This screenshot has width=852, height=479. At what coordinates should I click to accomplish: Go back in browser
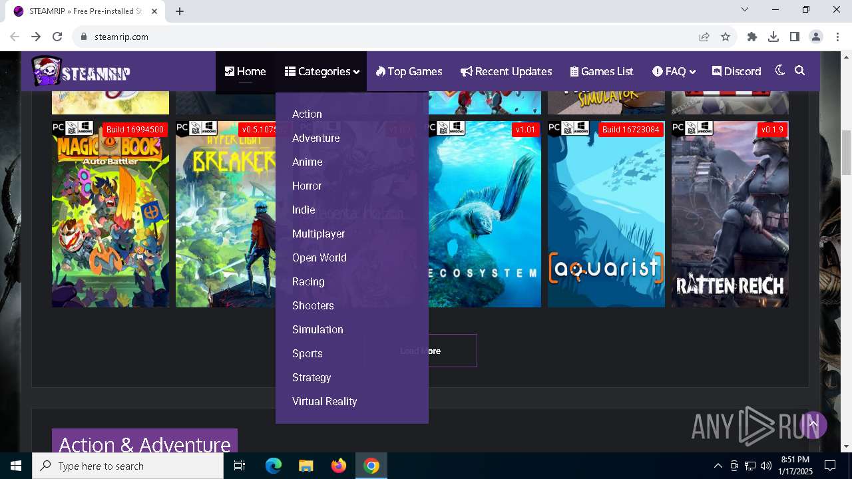pos(15,37)
